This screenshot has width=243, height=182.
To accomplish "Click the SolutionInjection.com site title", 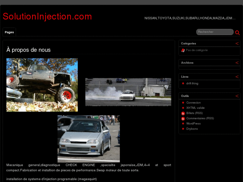I will tap(47, 16).
